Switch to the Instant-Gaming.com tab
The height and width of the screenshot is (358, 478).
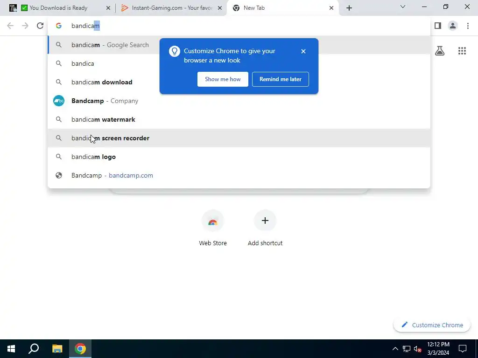(x=171, y=8)
